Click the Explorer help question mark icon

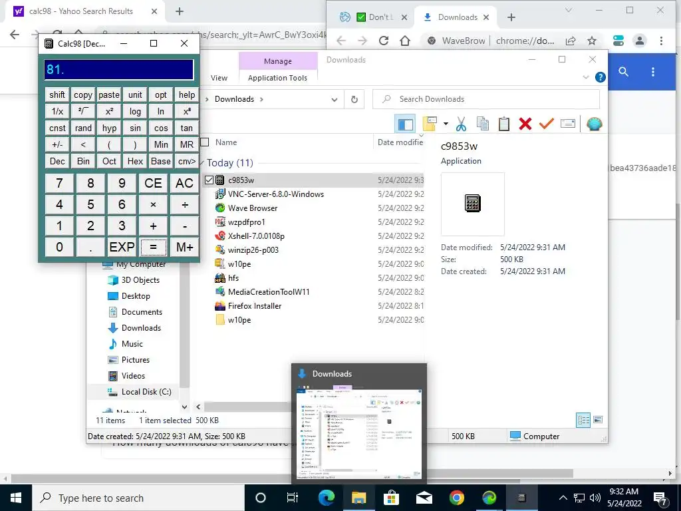601,77
